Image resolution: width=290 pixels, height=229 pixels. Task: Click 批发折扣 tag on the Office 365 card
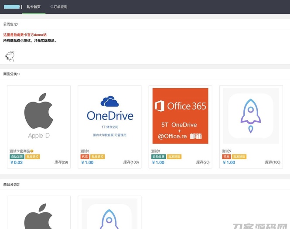pyautogui.click(x=174, y=157)
